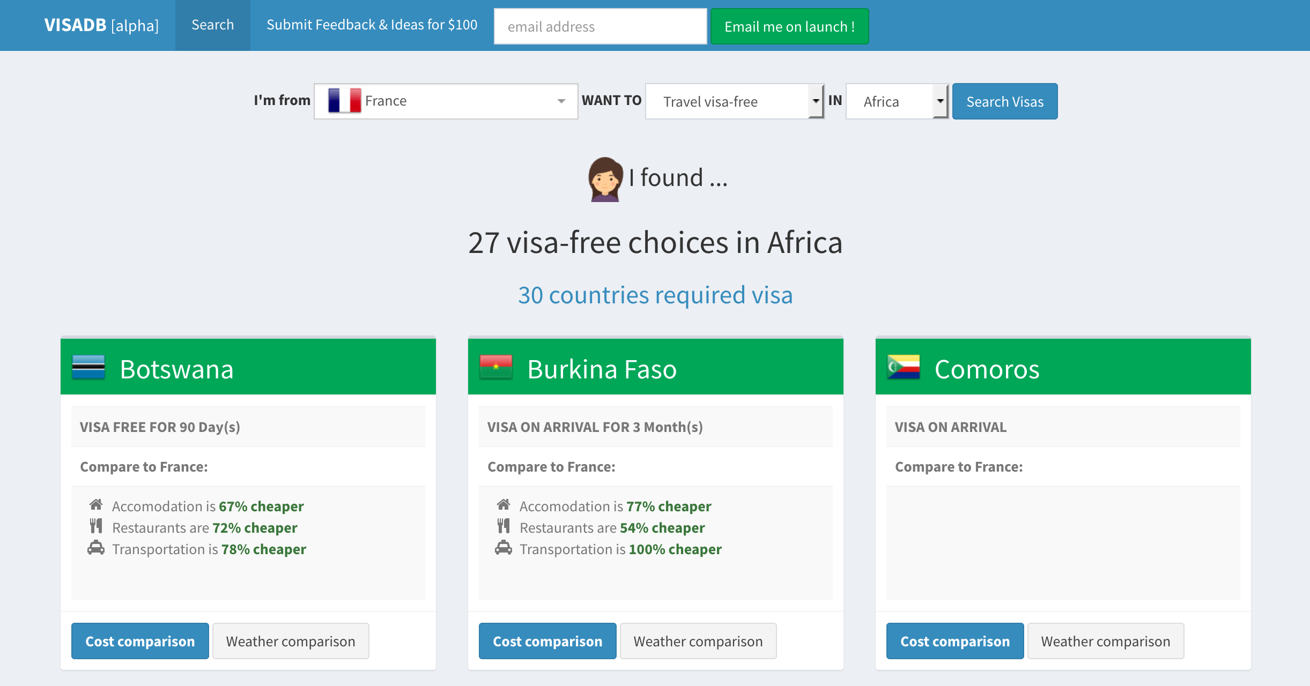1310x686 pixels.
Task: Click the Burkina Faso flag icon
Action: coord(496,368)
